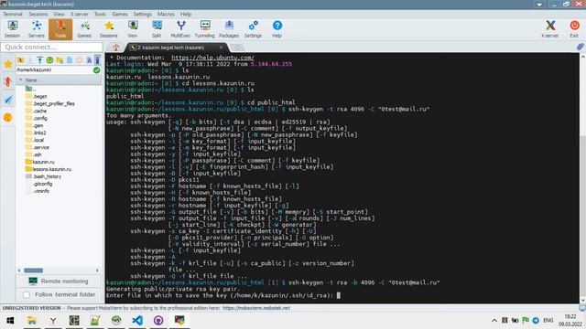Viewport: 586px width, 329px height.
Task: Open Visual Studio Code from taskbar
Action: pos(137,321)
